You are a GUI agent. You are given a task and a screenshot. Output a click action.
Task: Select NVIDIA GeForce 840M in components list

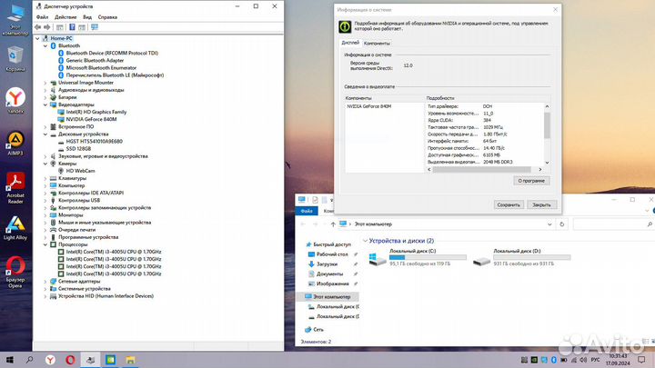pos(369,107)
